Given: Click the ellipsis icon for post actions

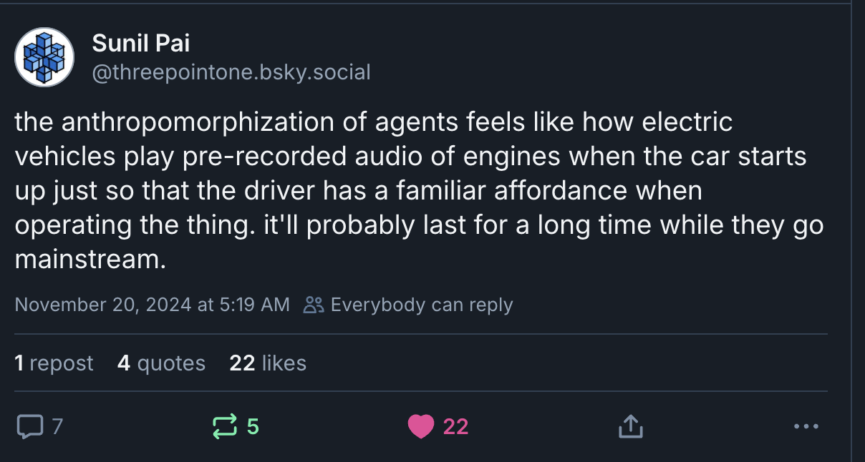Looking at the screenshot, I should 806,426.
